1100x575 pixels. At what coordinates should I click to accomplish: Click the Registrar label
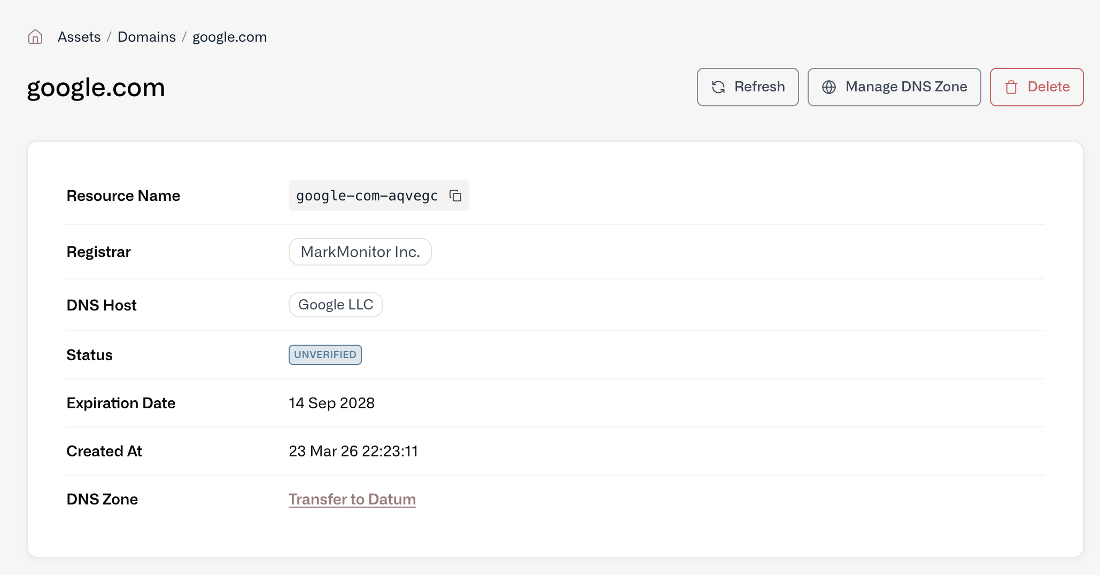98,252
